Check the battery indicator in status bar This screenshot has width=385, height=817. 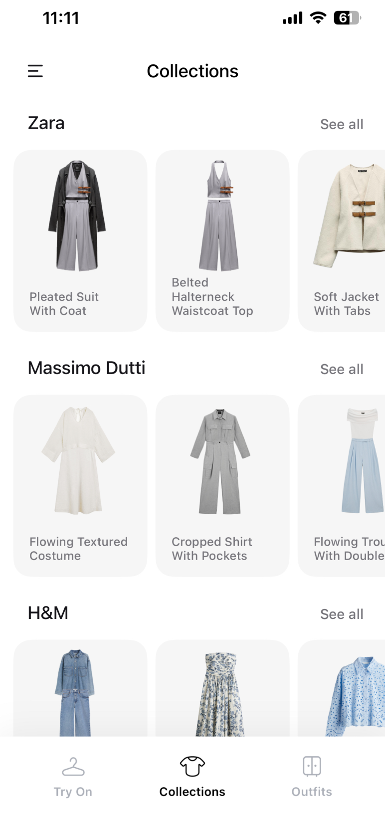[x=347, y=18]
